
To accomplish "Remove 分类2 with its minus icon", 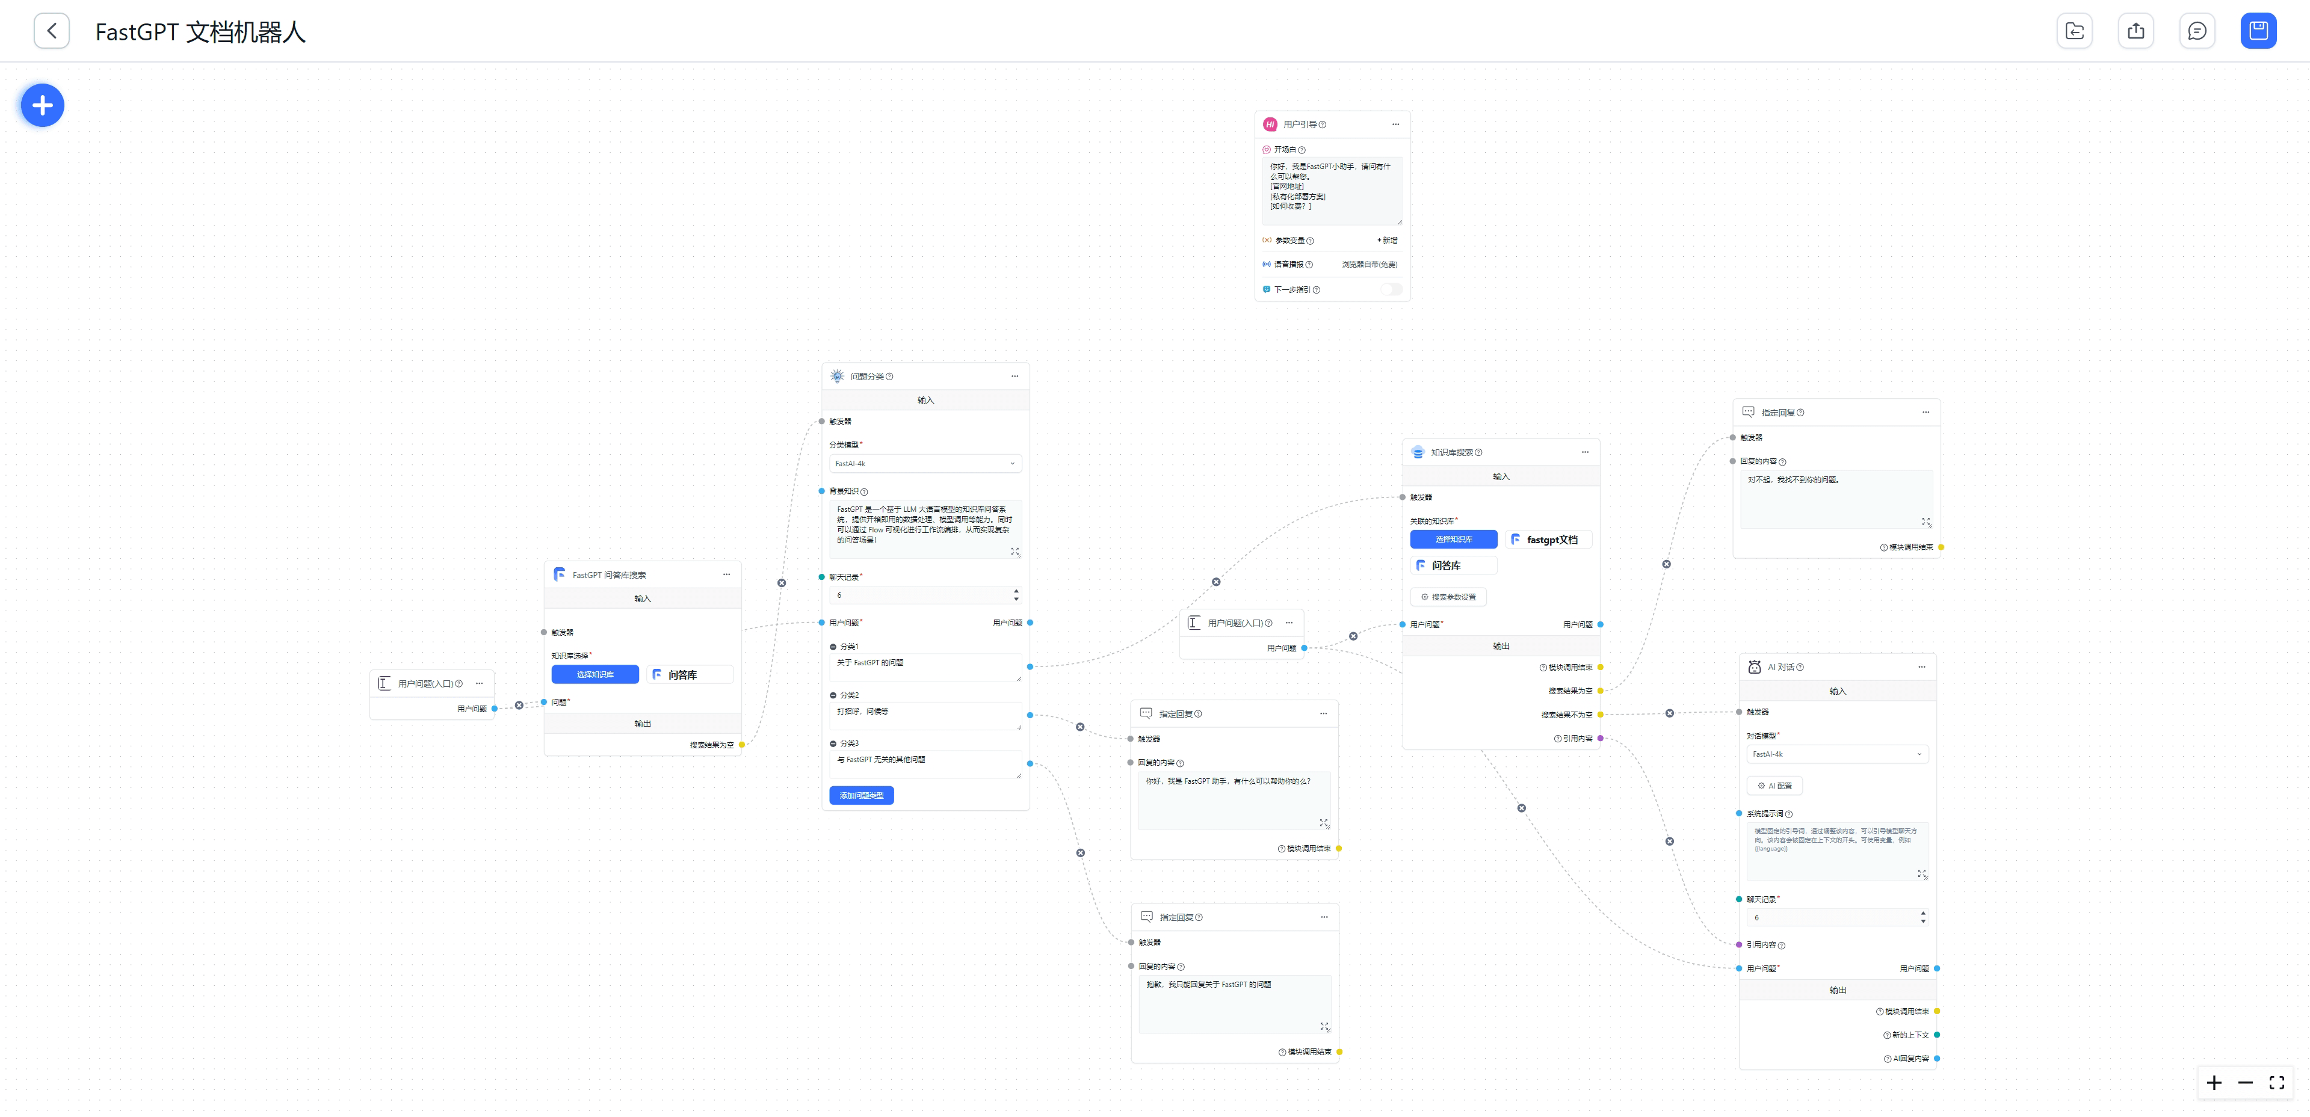I will tap(833, 696).
